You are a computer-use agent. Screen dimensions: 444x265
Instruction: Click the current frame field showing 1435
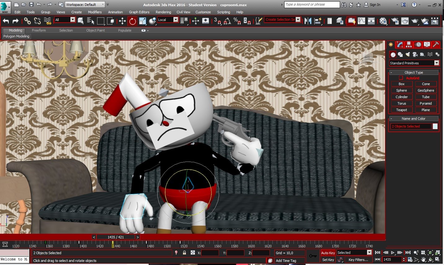[x=392, y=259]
